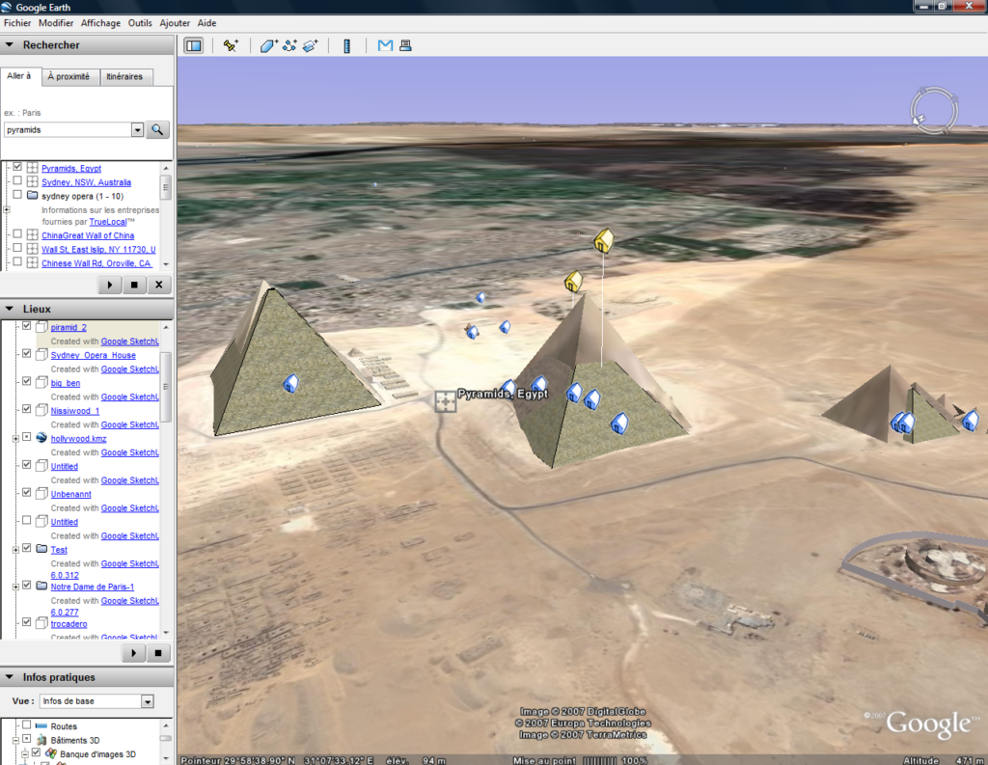Stop the search results tour
The width and height of the screenshot is (988, 765).
[134, 285]
